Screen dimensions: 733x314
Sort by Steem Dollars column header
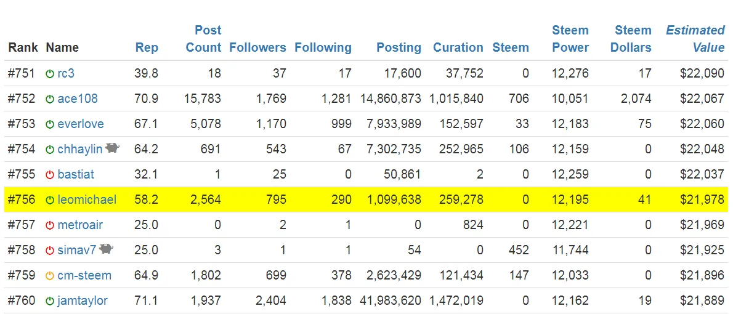pos(631,39)
